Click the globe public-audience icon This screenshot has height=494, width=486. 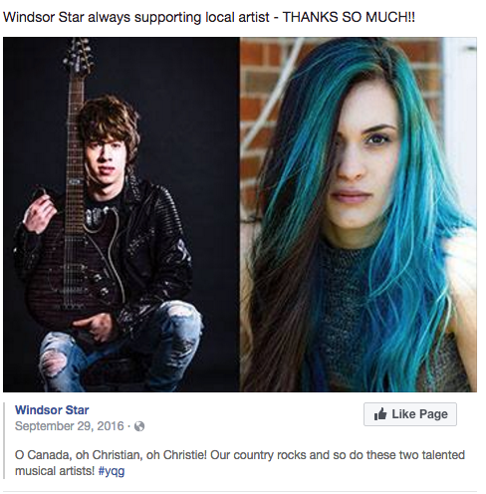pyautogui.click(x=139, y=426)
